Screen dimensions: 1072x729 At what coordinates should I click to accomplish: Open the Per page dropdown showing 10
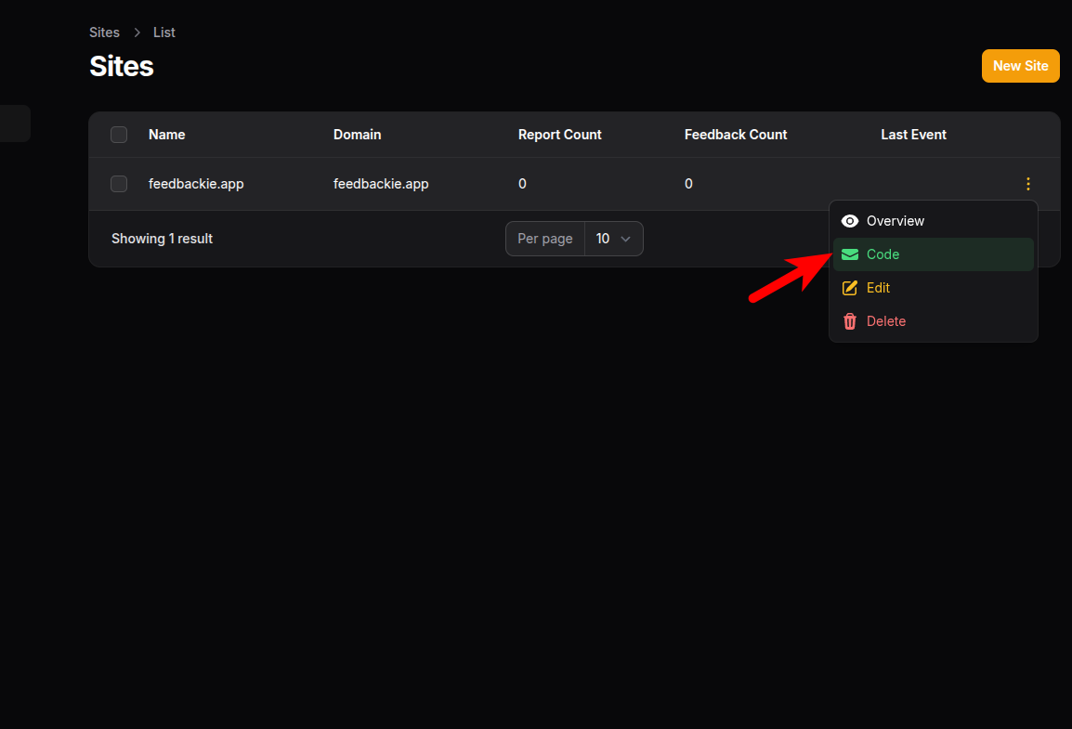613,239
